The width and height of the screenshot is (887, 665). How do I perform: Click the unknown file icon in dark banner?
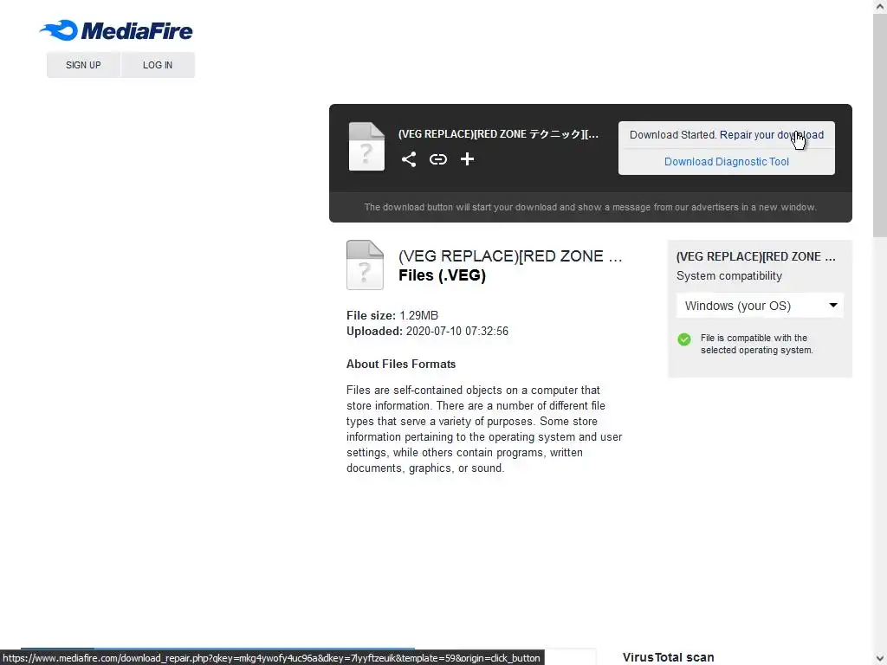click(366, 146)
